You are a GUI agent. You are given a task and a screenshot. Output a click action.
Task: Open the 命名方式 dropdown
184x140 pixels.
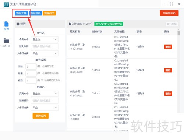45,39
